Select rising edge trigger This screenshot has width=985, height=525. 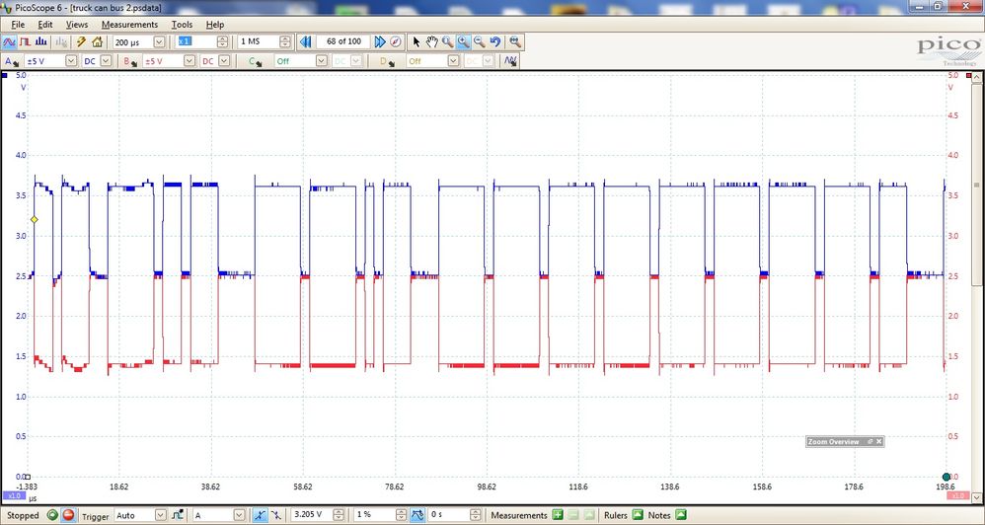(260, 515)
